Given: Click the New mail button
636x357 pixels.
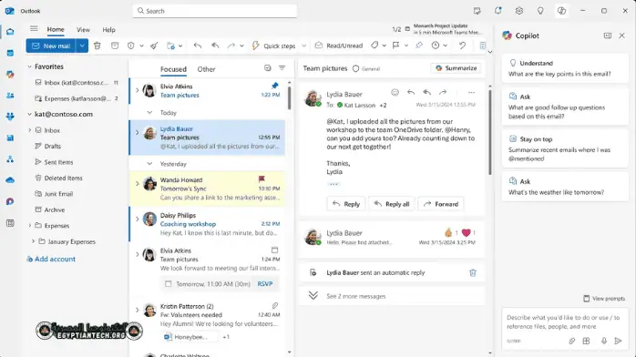Looking at the screenshot, I should coord(51,46).
